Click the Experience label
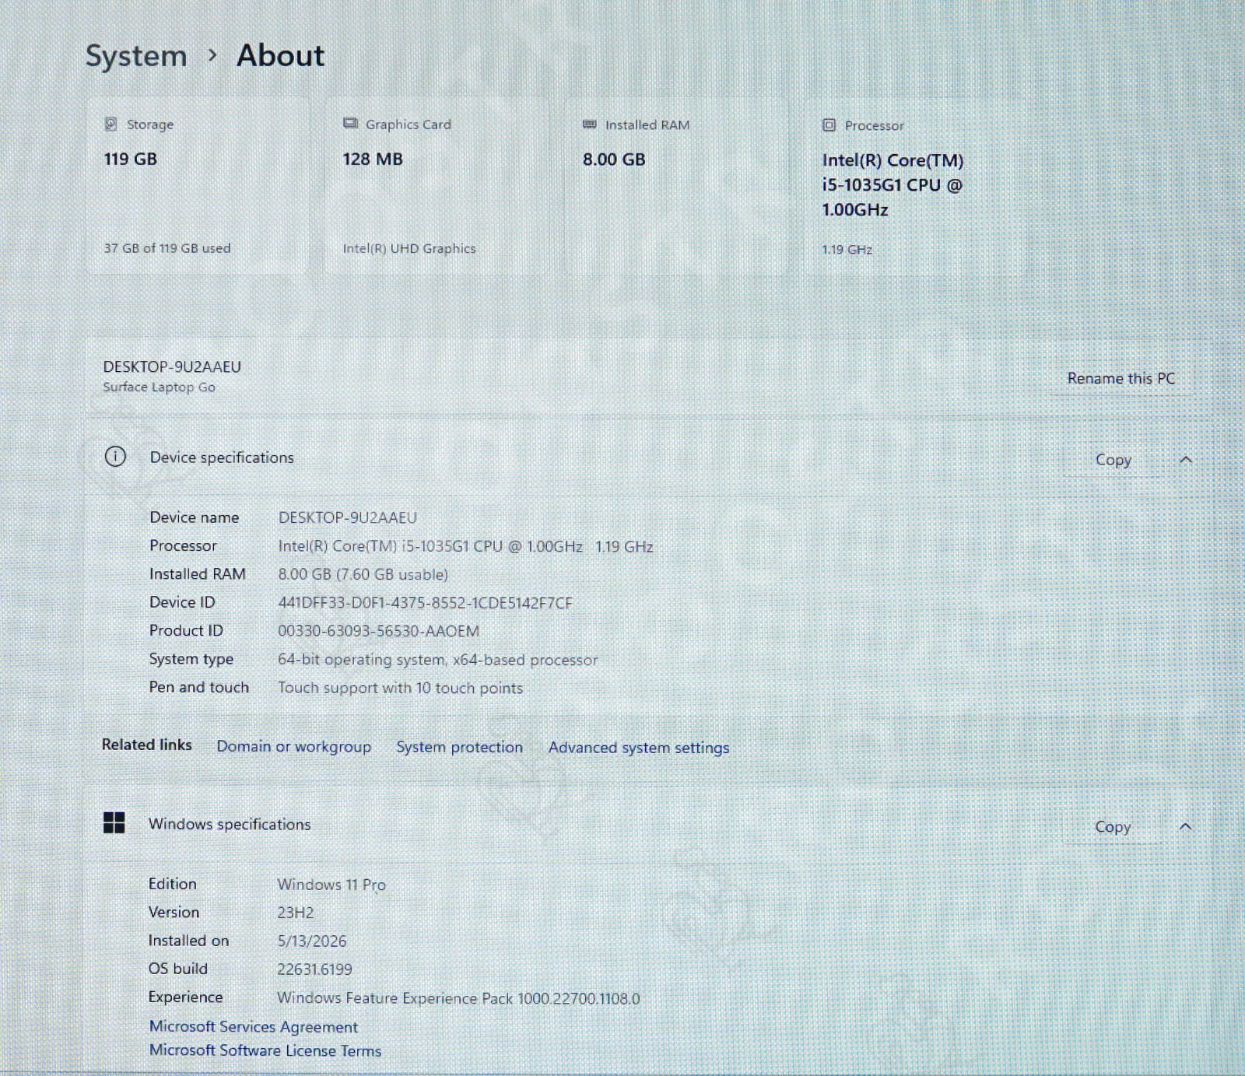 [x=185, y=997]
